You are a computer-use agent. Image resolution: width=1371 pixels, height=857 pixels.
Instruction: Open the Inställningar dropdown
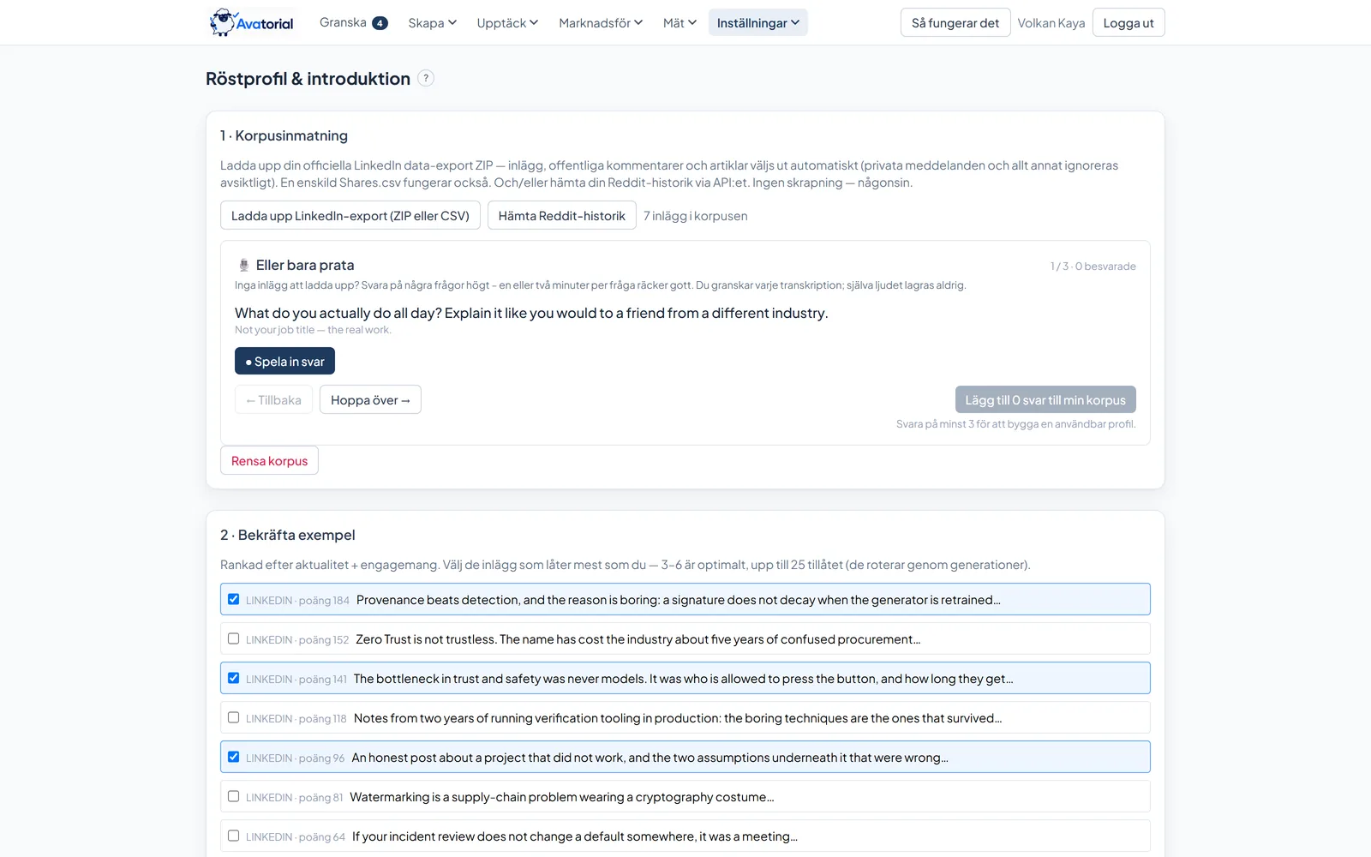[x=758, y=23]
